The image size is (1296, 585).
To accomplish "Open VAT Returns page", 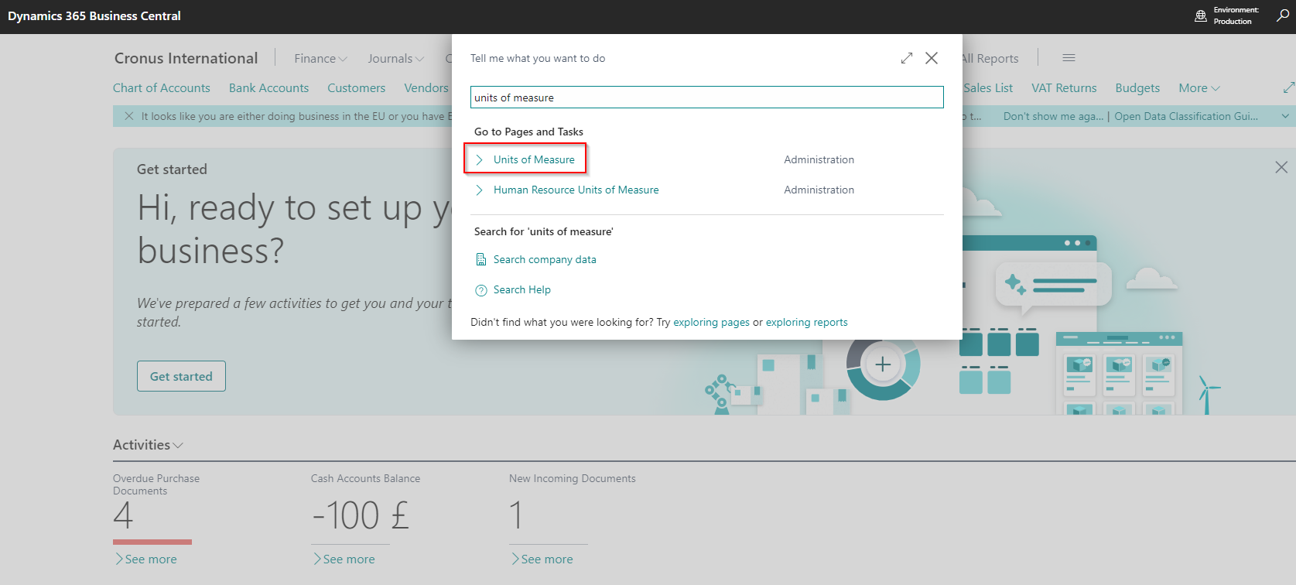I will coord(1064,88).
